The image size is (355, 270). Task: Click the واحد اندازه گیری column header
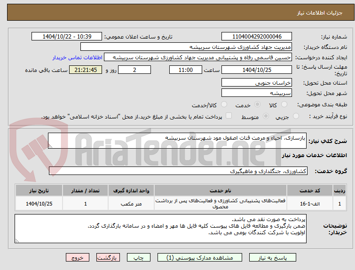click(131, 191)
